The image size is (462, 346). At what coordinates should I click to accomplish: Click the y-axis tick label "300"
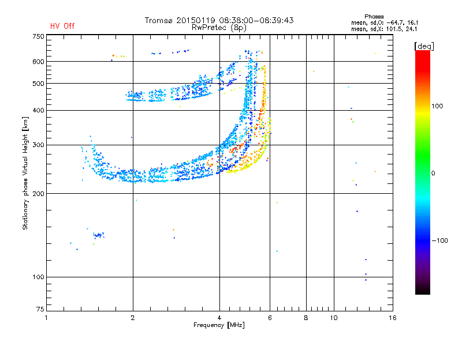[38, 145]
